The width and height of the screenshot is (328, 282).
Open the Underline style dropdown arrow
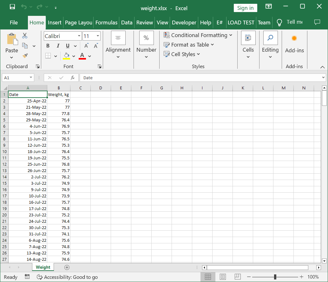click(75, 46)
